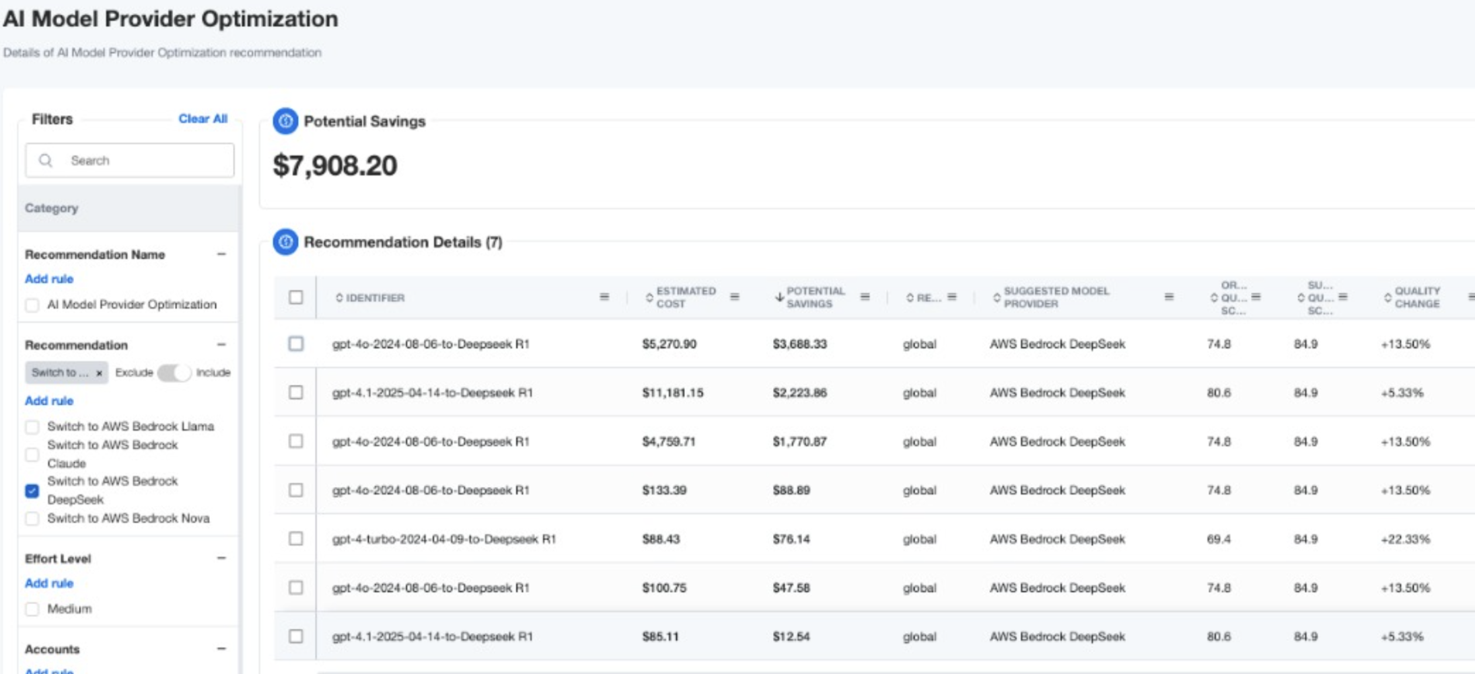Click the $11,181.15 estimated cost cell
This screenshot has height=674, width=1475.
pyautogui.click(x=672, y=393)
